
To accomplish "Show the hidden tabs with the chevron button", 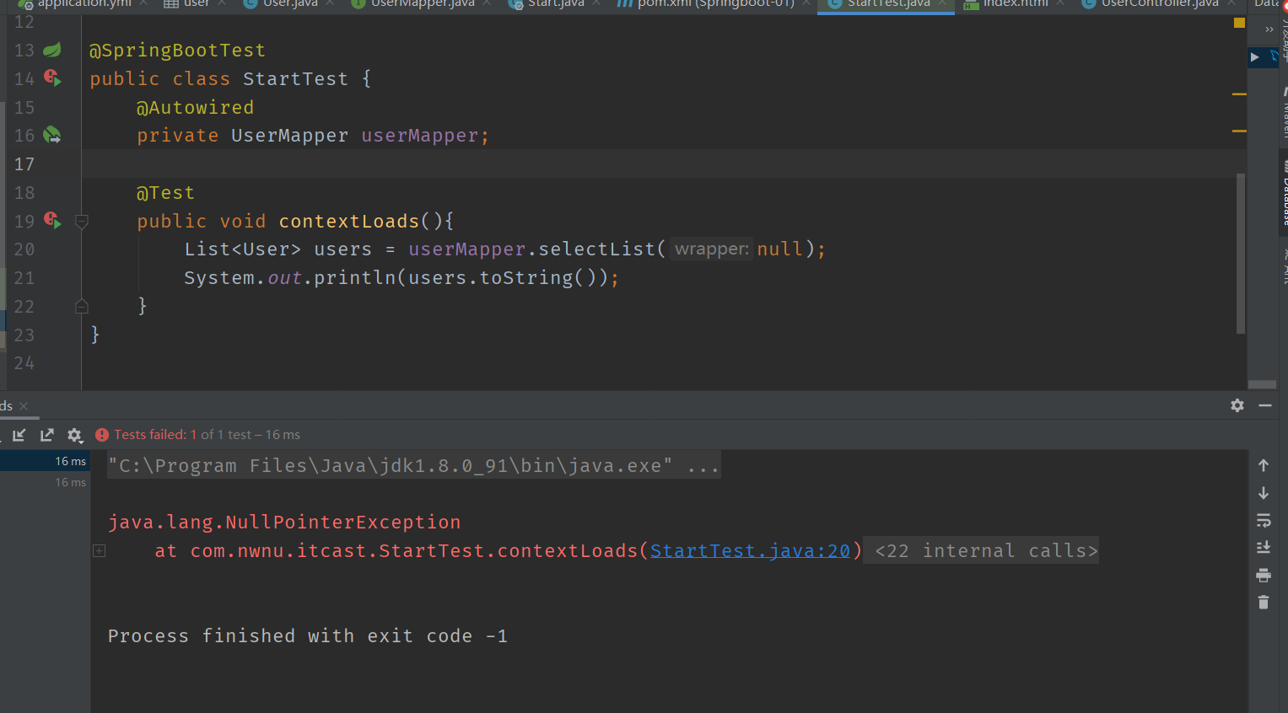I will tap(1269, 29).
